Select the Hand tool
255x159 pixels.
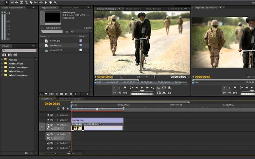coord(51,2)
